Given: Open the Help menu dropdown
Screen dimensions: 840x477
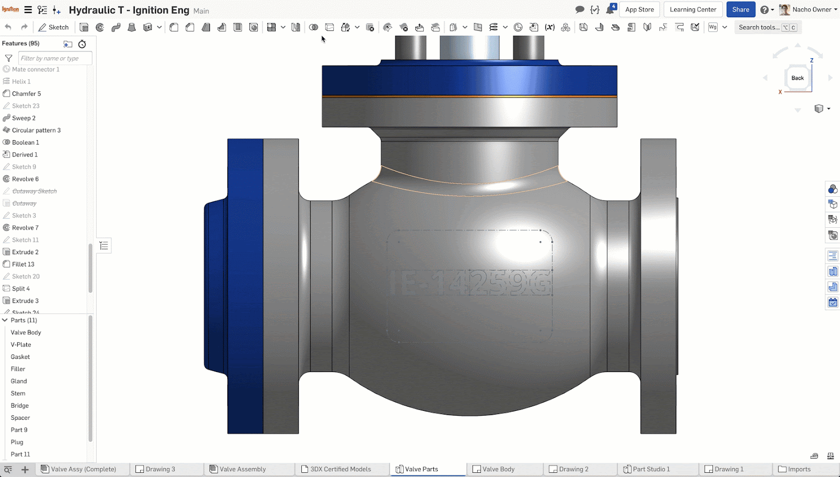Looking at the screenshot, I should [767, 9].
